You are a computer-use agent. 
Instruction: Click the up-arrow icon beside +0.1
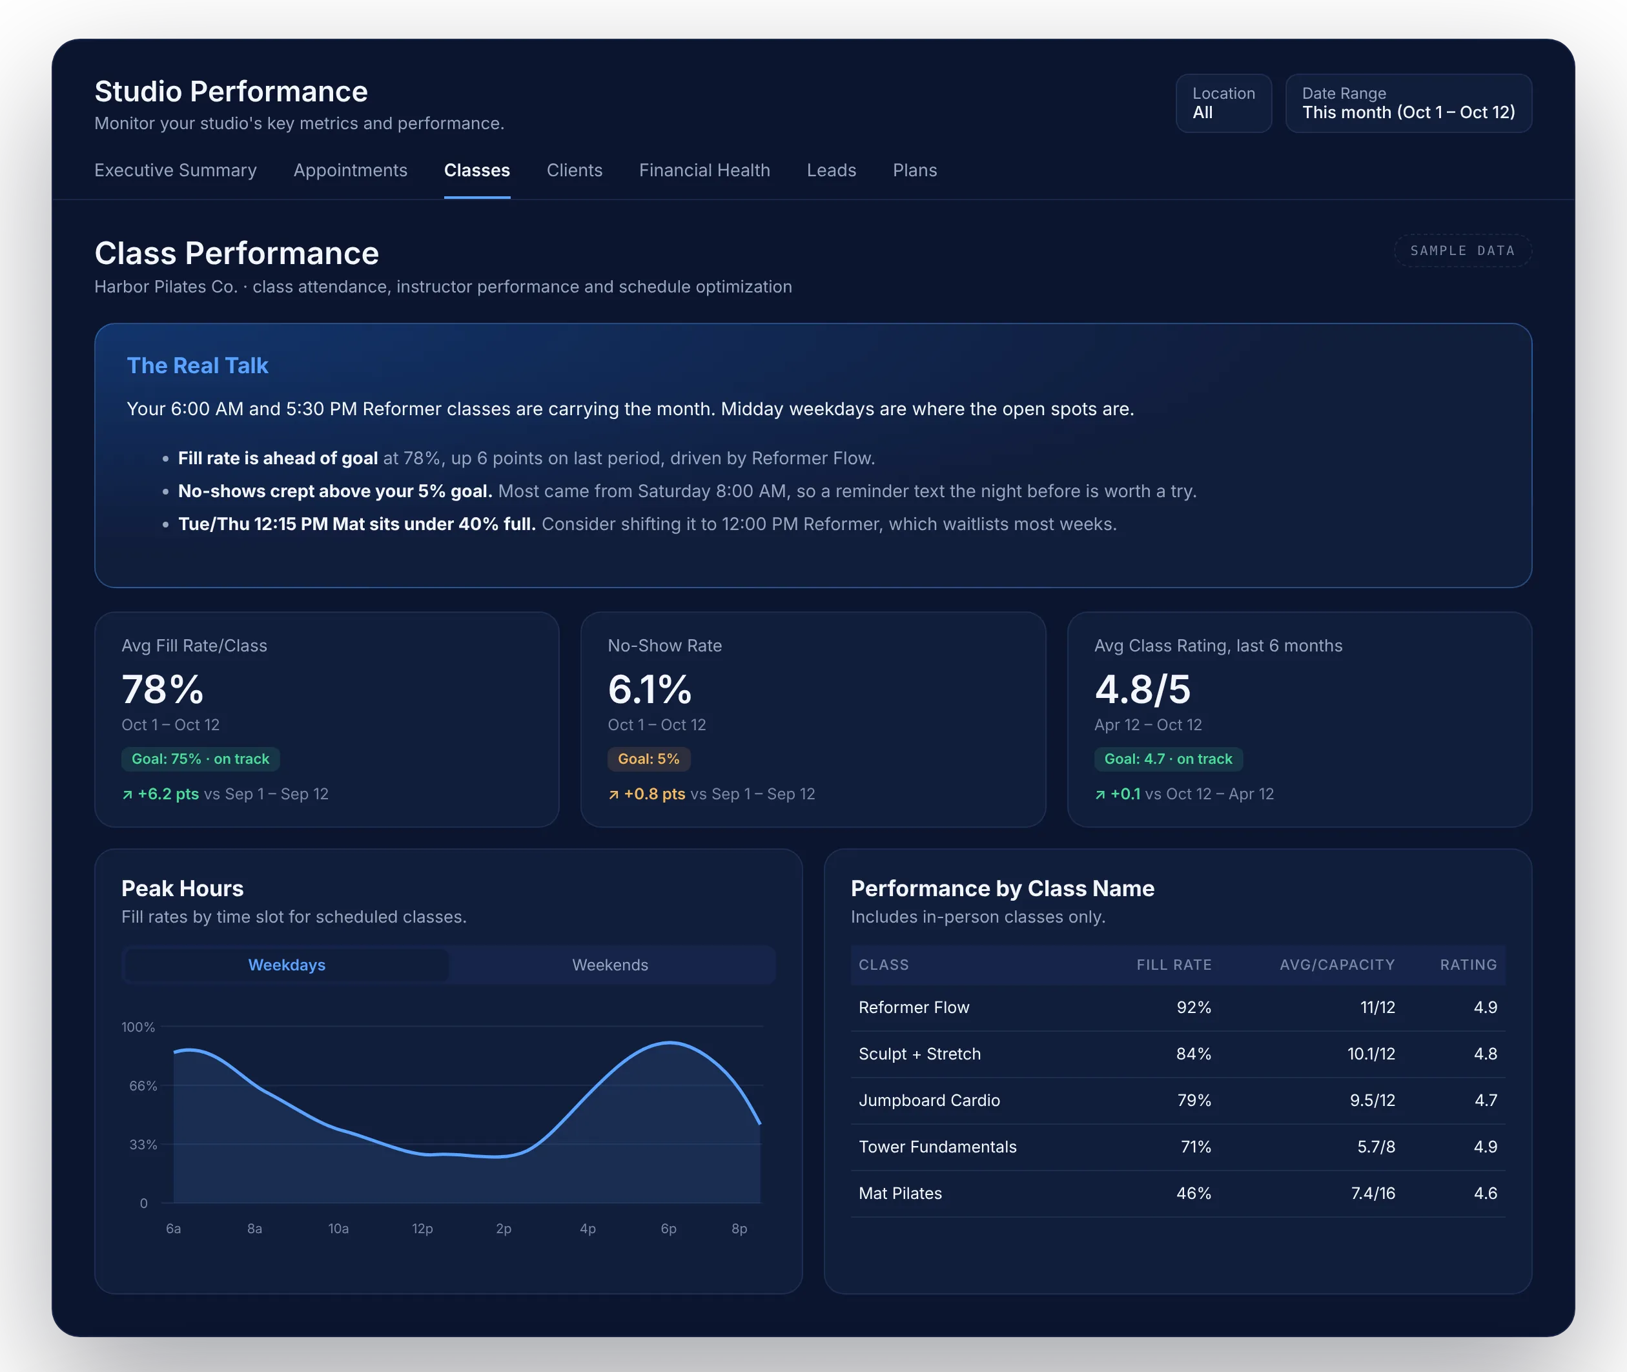point(1100,795)
